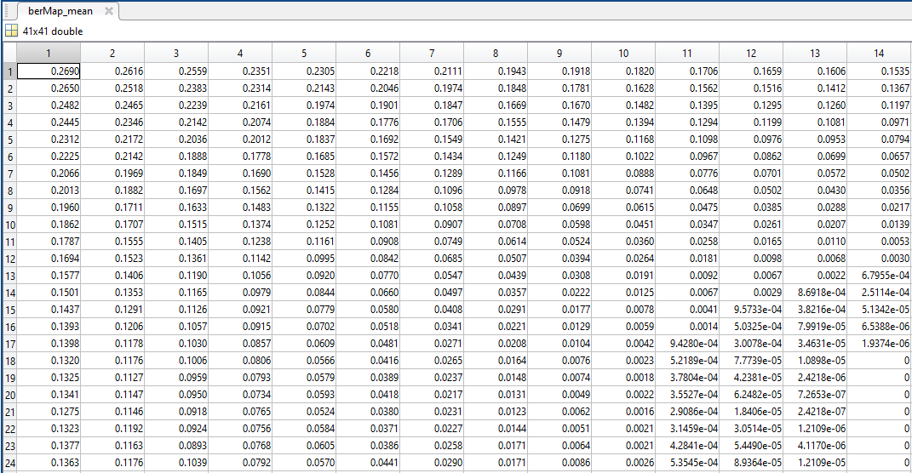Click the 41x41 double grid icon
The width and height of the screenshot is (912, 473).
pos(12,31)
